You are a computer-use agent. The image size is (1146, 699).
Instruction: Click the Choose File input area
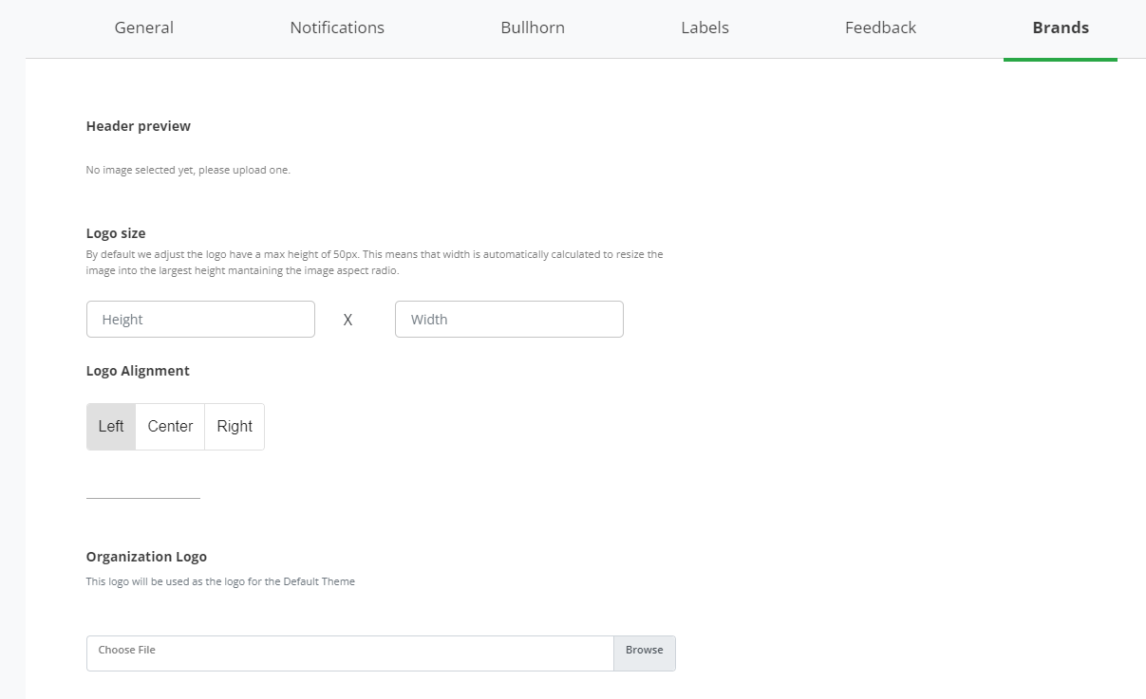(x=350, y=653)
